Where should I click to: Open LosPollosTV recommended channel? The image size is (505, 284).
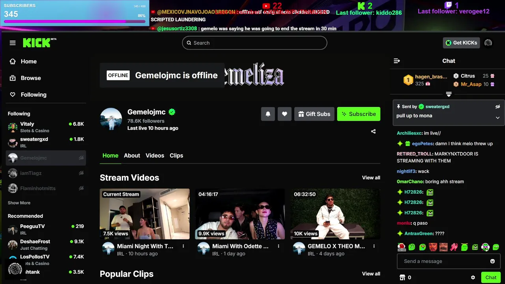pos(46,260)
